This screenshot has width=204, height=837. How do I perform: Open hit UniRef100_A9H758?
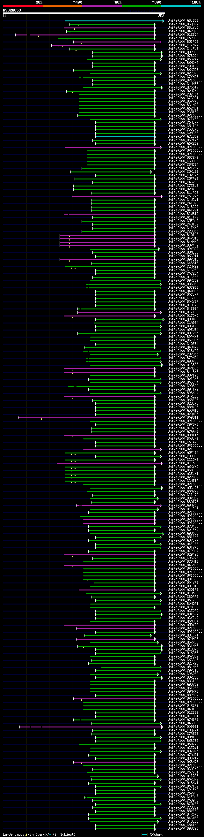point(183,506)
